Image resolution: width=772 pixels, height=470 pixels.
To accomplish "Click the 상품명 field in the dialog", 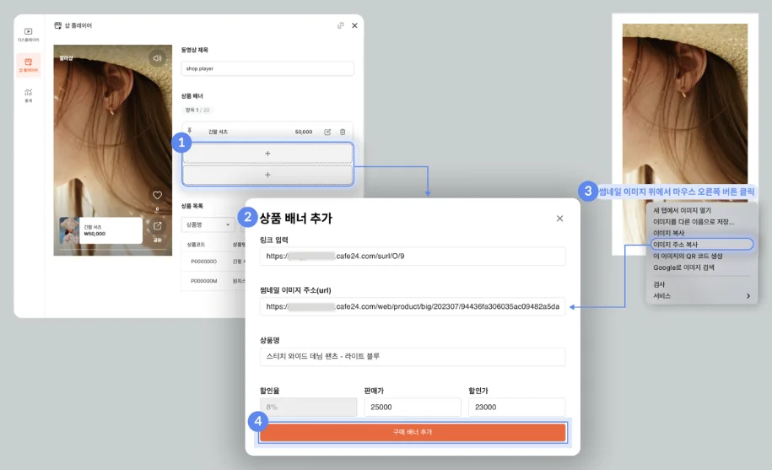I will (x=413, y=356).
